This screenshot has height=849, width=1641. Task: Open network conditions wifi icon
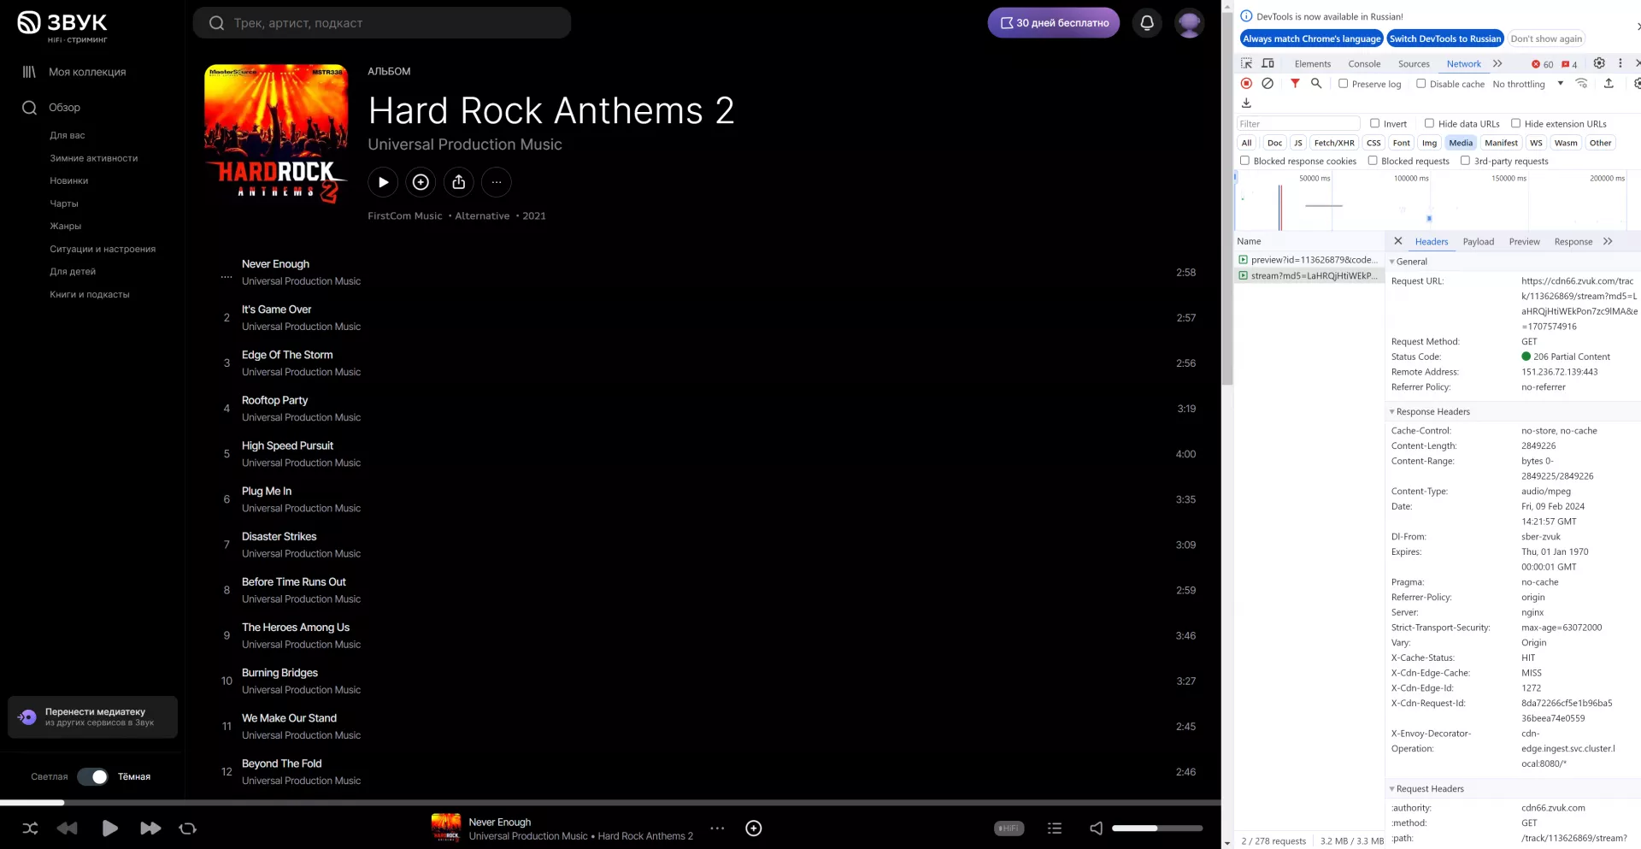[1582, 84]
